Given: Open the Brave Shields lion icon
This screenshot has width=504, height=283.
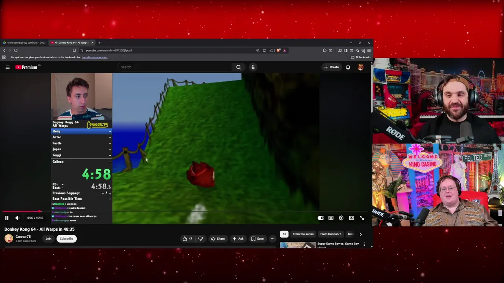Looking at the screenshot, I should (278, 50).
